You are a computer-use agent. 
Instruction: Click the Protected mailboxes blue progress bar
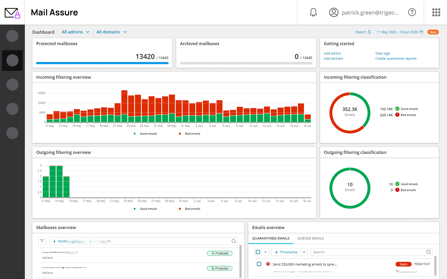click(102, 63)
